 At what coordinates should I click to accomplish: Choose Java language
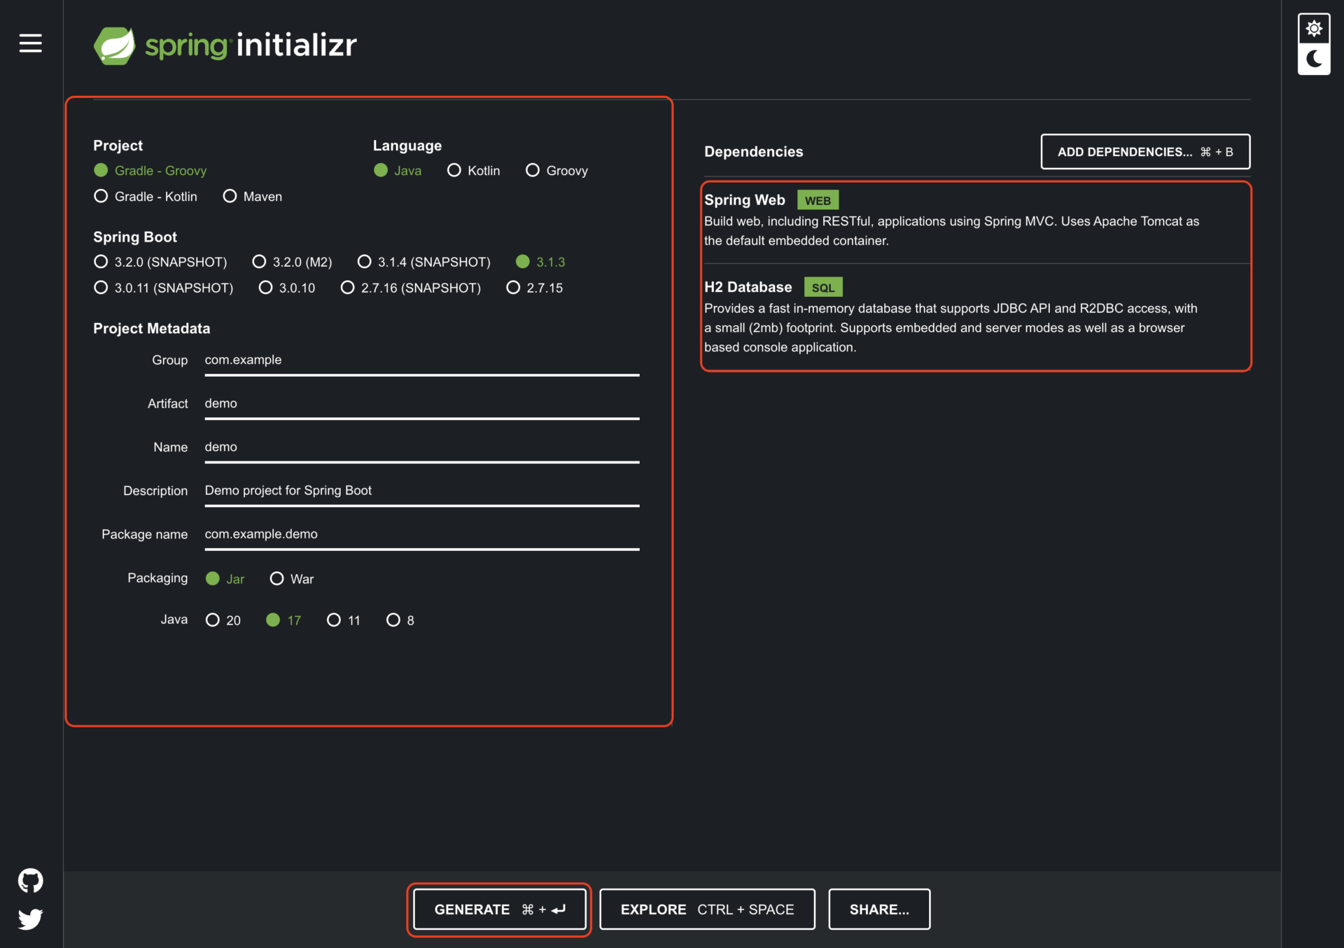click(398, 171)
